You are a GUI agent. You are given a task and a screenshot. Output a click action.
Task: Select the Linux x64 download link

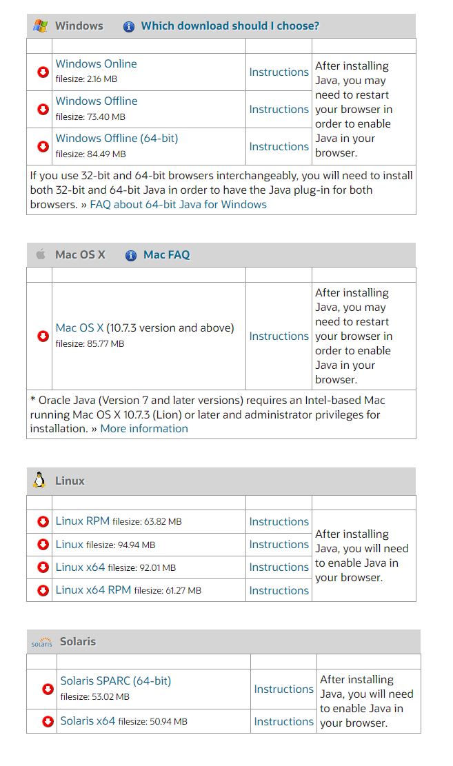[80, 567]
